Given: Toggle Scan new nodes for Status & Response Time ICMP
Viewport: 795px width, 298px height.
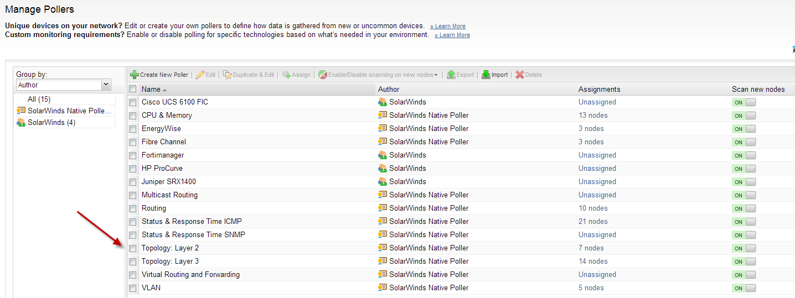Looking at the screenshot, I should 744,222.
